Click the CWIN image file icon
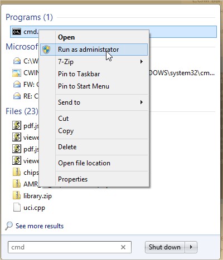223x260 pixels. 17,73
